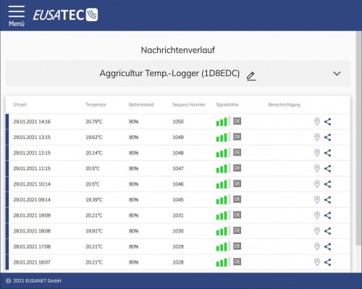This screenshot has width=362, height=289.
Task: Click signal strength bars in sequence 1028 row
Action: 223,261
